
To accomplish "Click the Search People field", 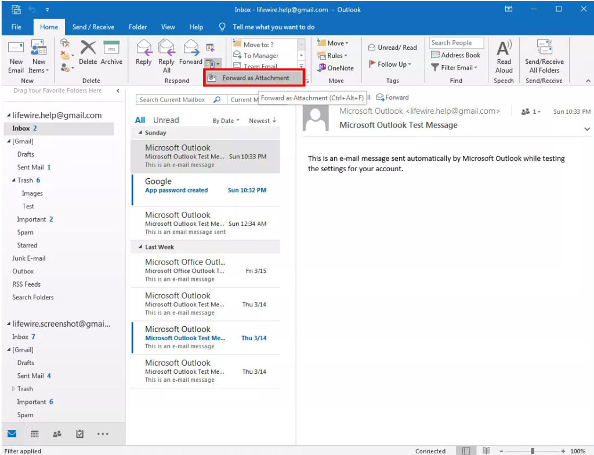I will (x=457, y=42).
